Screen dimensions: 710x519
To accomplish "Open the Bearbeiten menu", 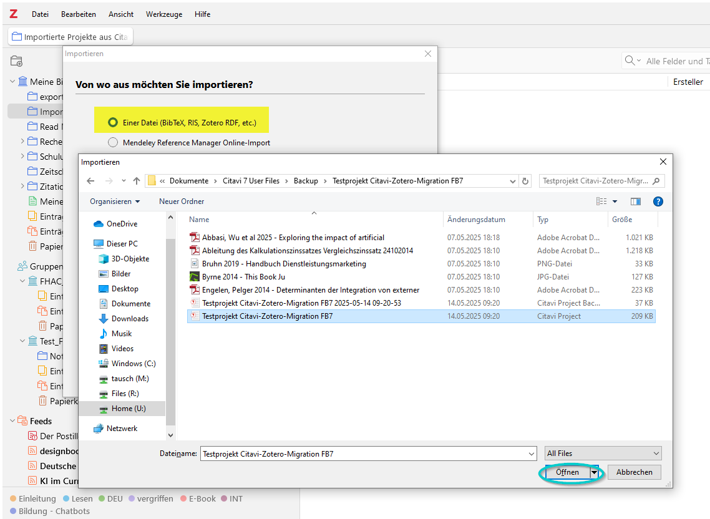I will click(79, 14).
